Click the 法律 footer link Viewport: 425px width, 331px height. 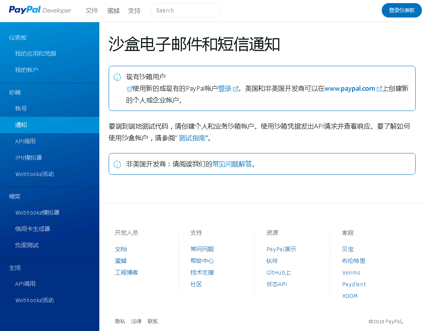[x=136, y=321]
